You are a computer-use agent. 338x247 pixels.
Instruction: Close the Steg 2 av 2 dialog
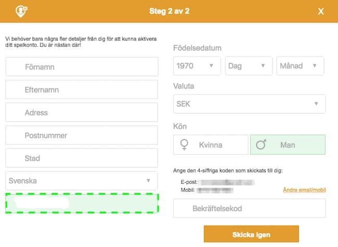coord(321,11)
